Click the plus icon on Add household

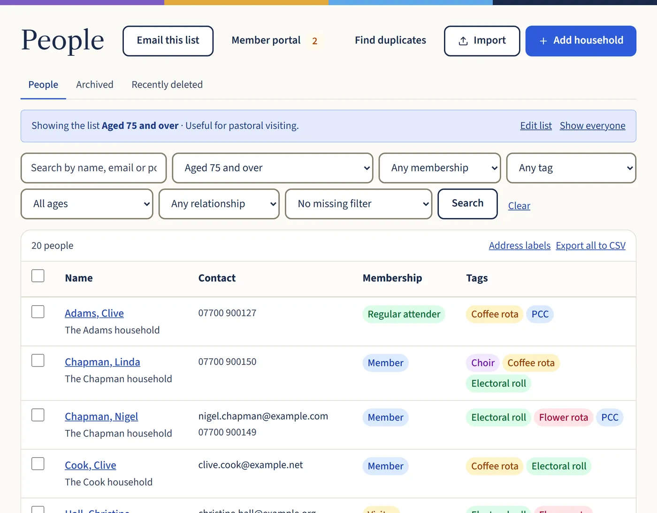[543, 41]
